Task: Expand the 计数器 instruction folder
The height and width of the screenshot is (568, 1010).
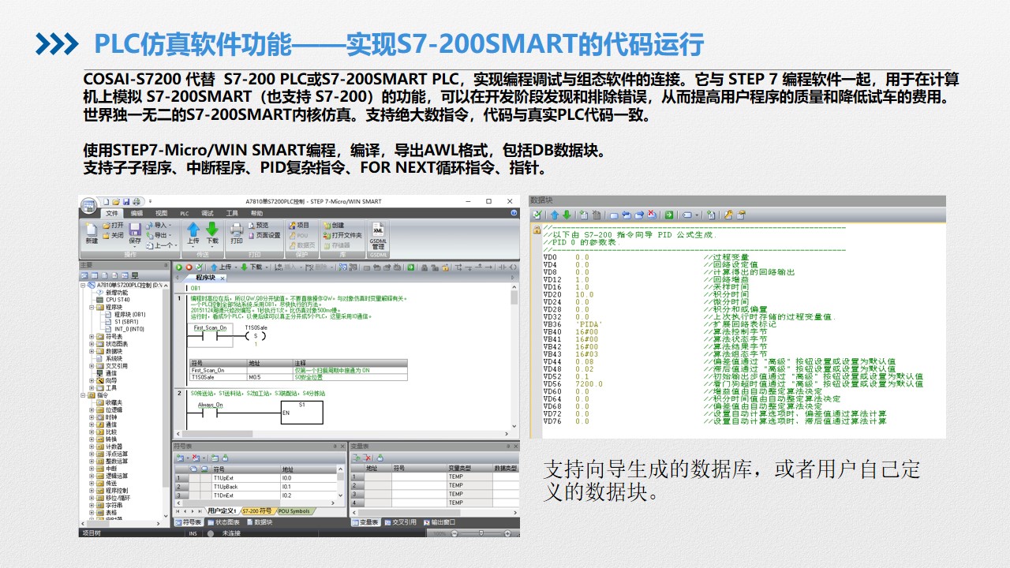Action: coord(92,447)
